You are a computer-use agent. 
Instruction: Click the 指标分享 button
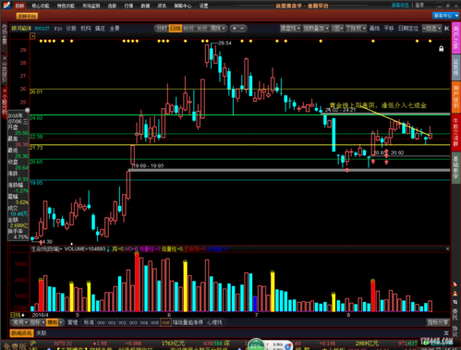[x=438, y=322]
